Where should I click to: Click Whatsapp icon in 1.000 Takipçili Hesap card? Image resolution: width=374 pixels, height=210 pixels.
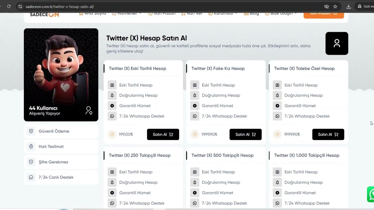point(278,203)
